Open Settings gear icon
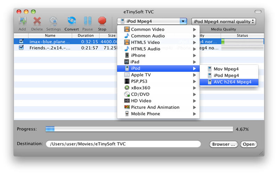The width and height of the screenshot is (278, 174). [x=54, y=22]
